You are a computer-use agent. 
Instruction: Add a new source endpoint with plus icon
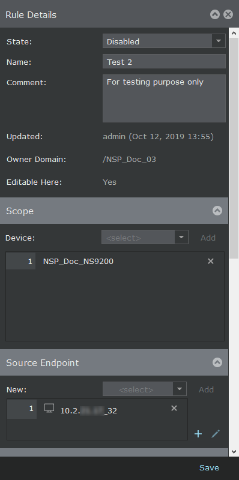[198, 434]
